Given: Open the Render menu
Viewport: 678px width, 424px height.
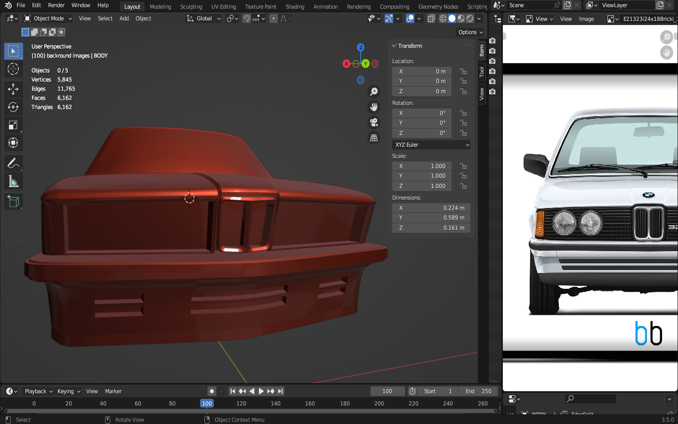Looking at the screenshot, I should pos(56,5).
